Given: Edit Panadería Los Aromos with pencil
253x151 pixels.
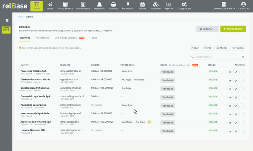Looking at the screenshot, I should (x=236, y=106).
